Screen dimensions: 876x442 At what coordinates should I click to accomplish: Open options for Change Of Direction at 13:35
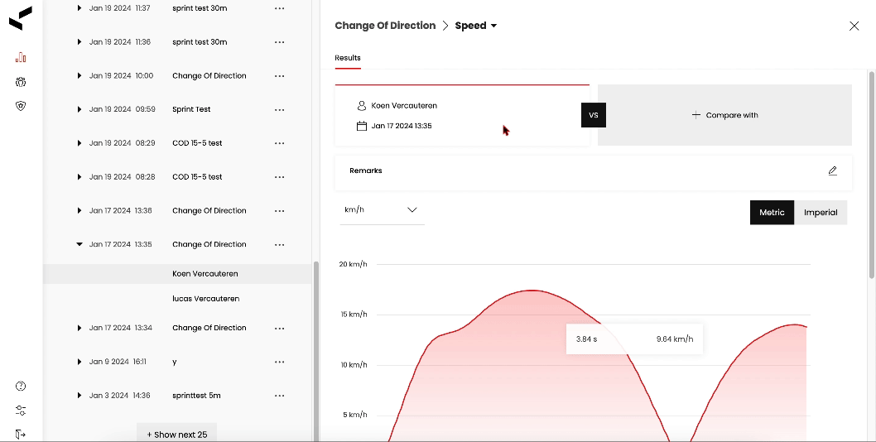[x=279, y=245]
